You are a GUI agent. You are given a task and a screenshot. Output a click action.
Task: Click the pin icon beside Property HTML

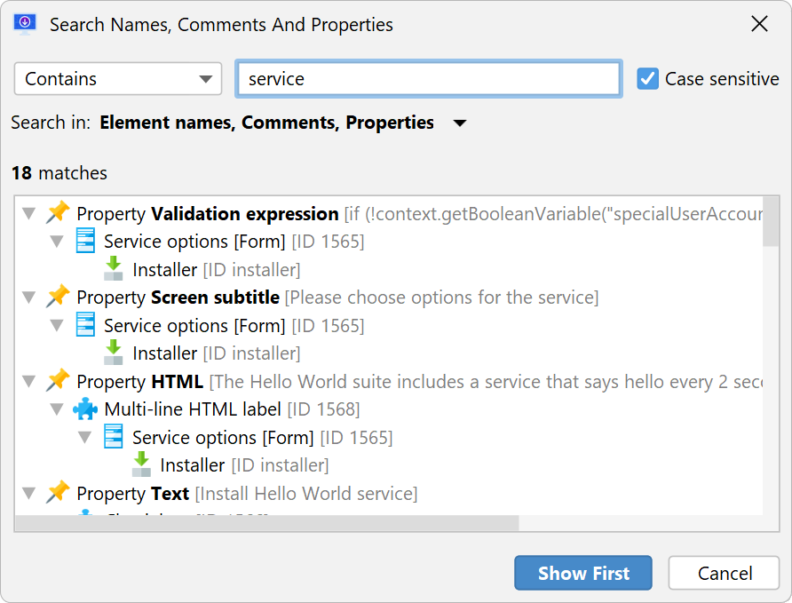tap(58, 380)
